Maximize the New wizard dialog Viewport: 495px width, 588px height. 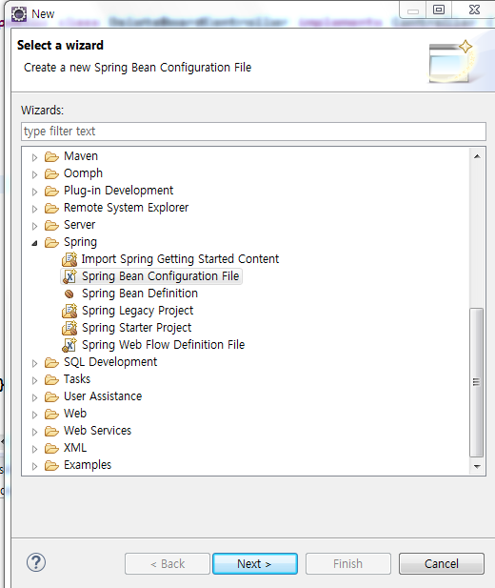[439, 10]
